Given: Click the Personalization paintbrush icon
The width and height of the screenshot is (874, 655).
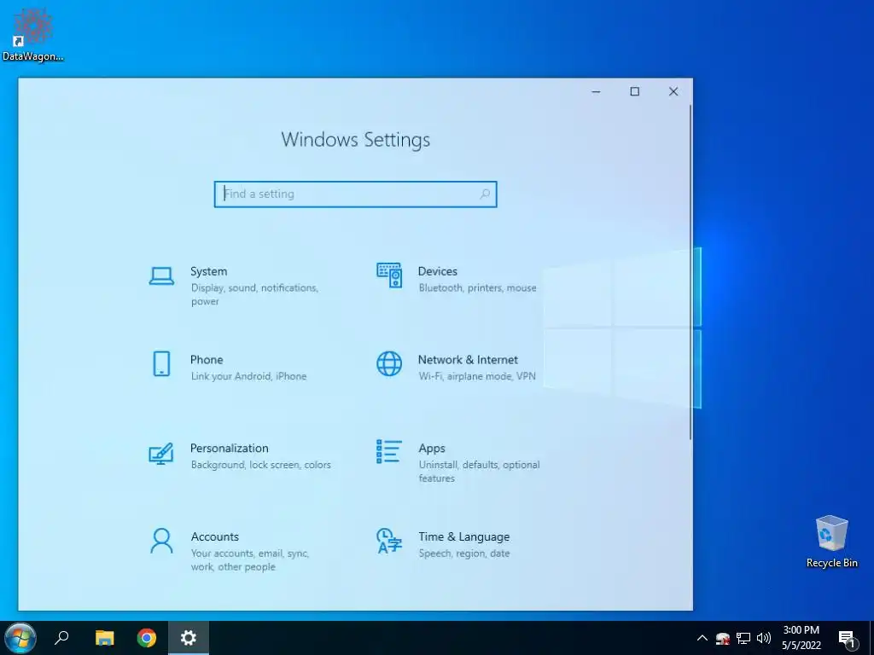Looking at the screenshot, I should pyautogui.click(x=161, y=454).
